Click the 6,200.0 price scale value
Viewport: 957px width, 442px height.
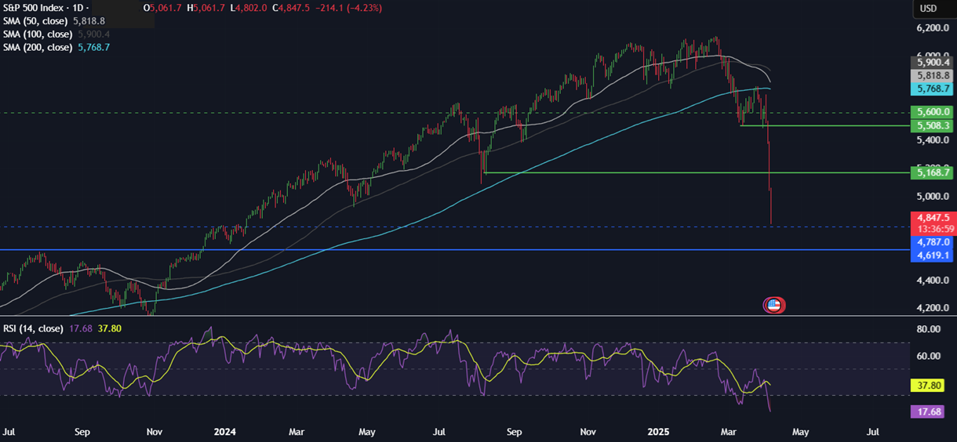point(931,28)
